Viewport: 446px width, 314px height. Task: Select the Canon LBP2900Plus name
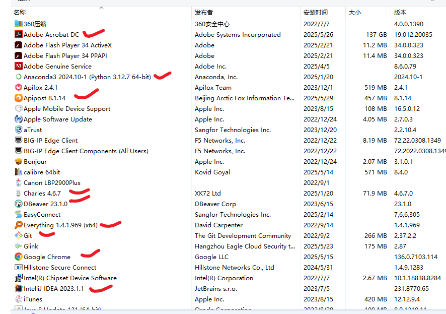52,182
